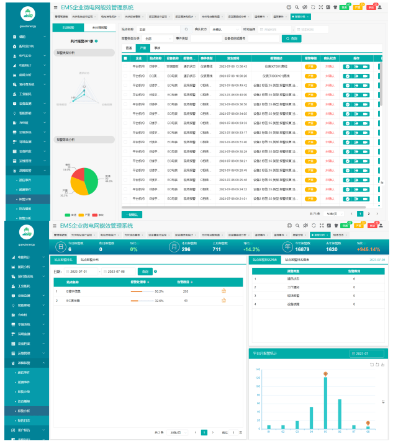
Task: Check the first alarm row's checkbox
Action: [125, 66]
